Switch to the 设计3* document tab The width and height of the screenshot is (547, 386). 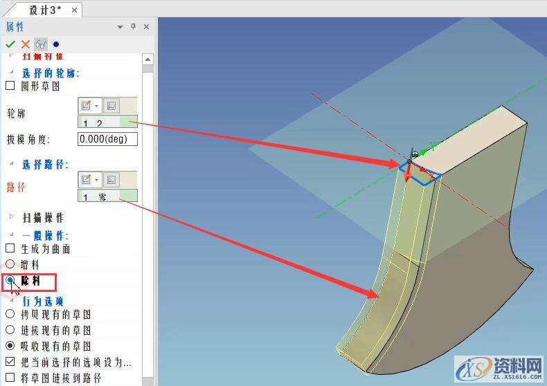coord(46,10)
